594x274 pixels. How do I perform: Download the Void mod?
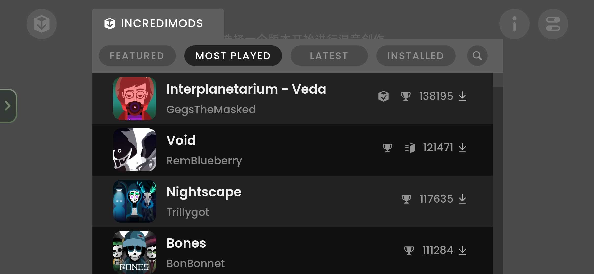(x=463, y=148)
